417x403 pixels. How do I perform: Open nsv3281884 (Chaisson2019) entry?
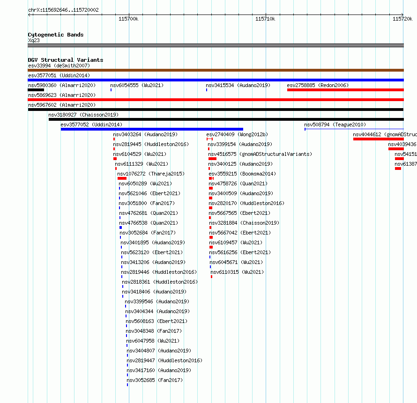pos(244,223)
